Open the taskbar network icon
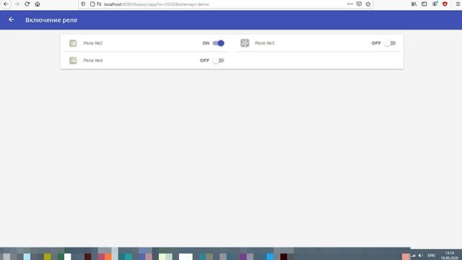Viewport: 462px width, 260px height. pos(413,256)
